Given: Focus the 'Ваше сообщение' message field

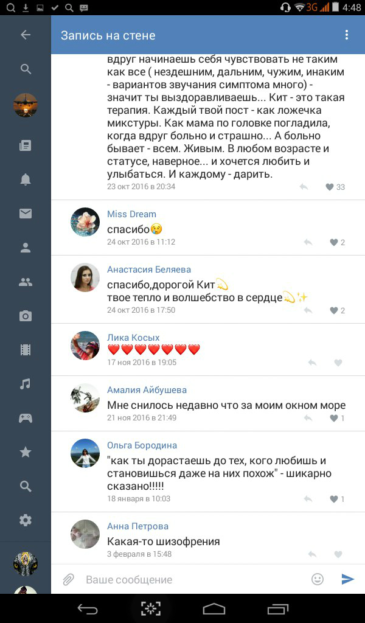Looking at the screenshot, I should click(x=195, y=579).
